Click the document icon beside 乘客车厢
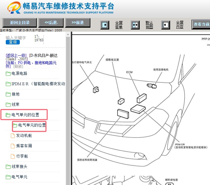Image resolution: width=210 pixels, height=185 pixels. [x=13, y=146]
